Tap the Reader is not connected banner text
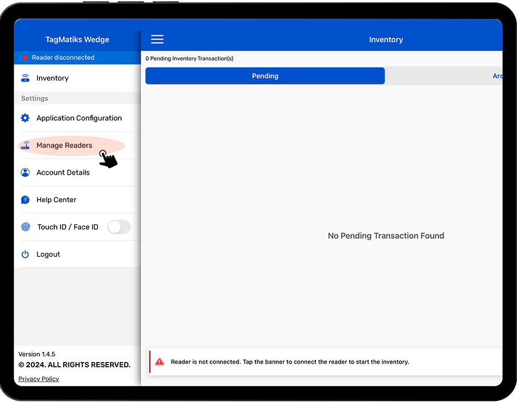520x402 pixels. tap(289, 362)
